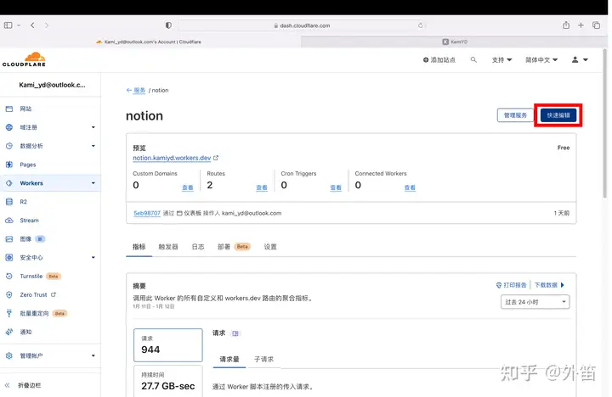Expand the 数据分析 submenu arrow
The height and width of the screenshot is (397, 612).
tap(93, 146)
